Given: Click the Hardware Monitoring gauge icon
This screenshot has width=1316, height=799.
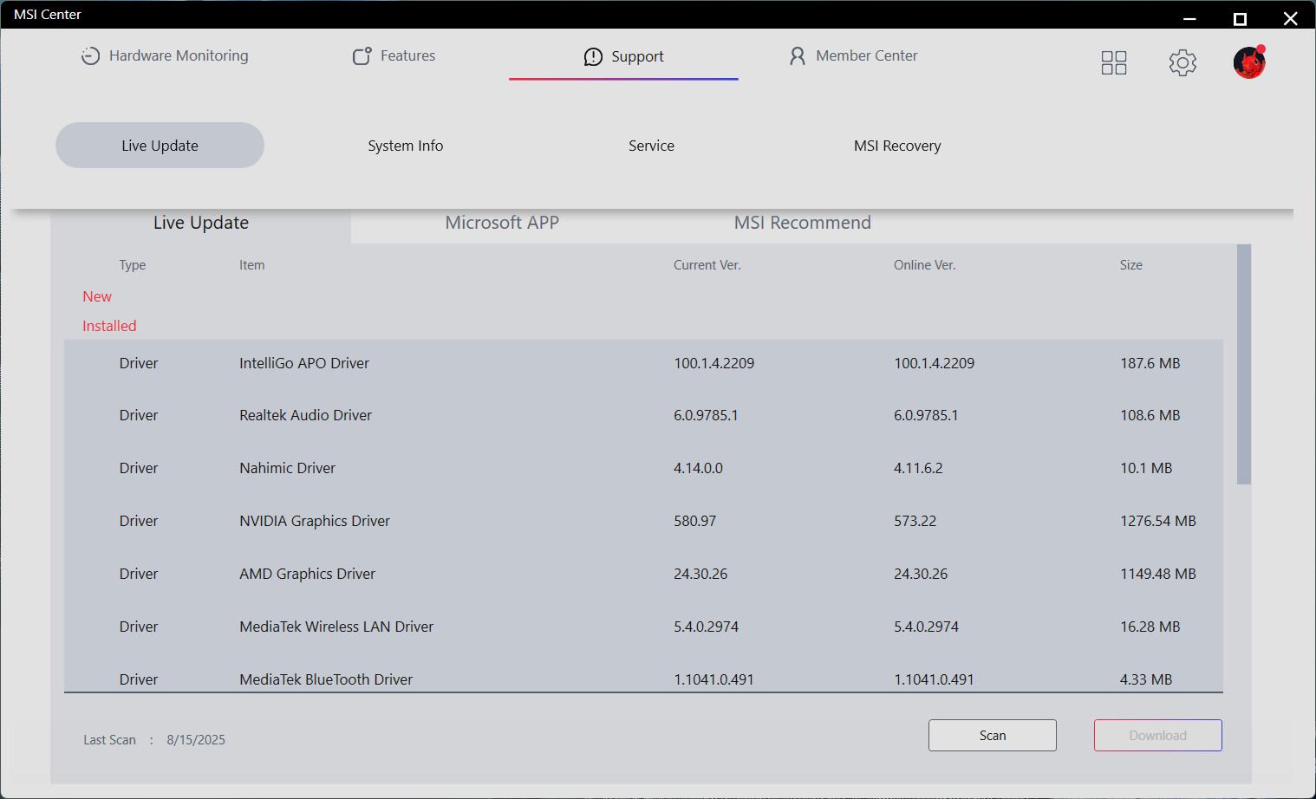Looking at the screenshot, I should (90, 56).
